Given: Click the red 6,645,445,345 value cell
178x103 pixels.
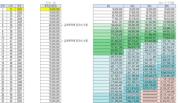Looking at the screenshot, I should point(167,69).
